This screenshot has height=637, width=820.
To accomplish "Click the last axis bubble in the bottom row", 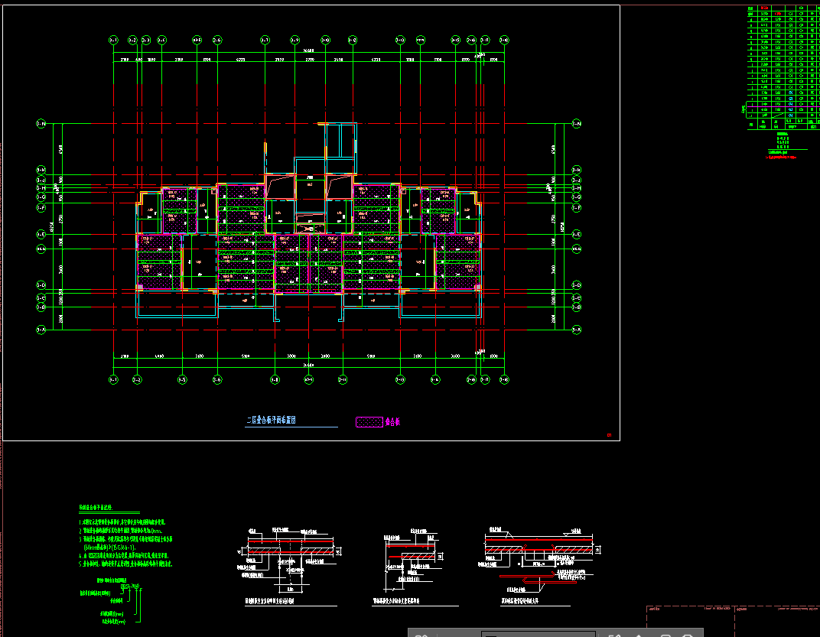I will point(503,379).
